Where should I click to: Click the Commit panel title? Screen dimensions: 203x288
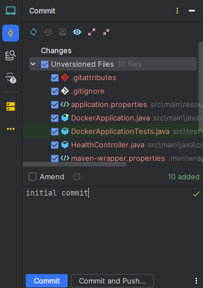(x=43, y=11)
